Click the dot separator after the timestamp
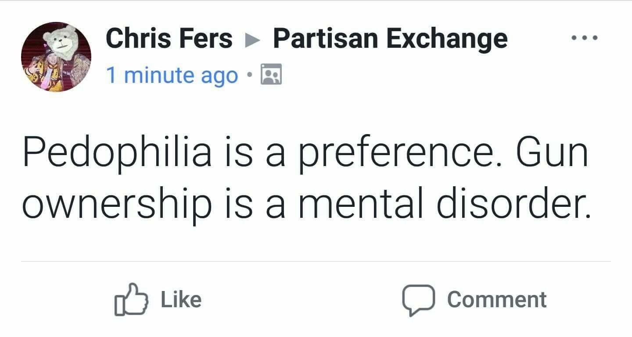Viewport: 632px width, 337px height. click(250, 75)
